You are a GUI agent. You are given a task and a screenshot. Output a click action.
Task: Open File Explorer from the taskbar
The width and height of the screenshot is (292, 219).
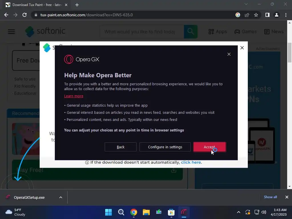(146, 212)
